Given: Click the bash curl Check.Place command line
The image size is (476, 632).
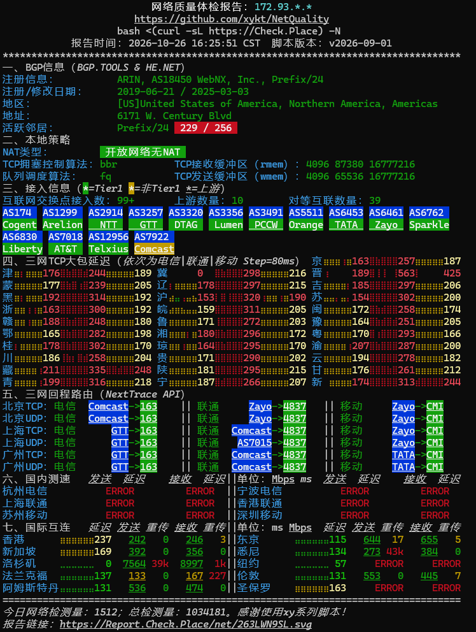Looking at the screenshot, I should (x=228, y=31).
